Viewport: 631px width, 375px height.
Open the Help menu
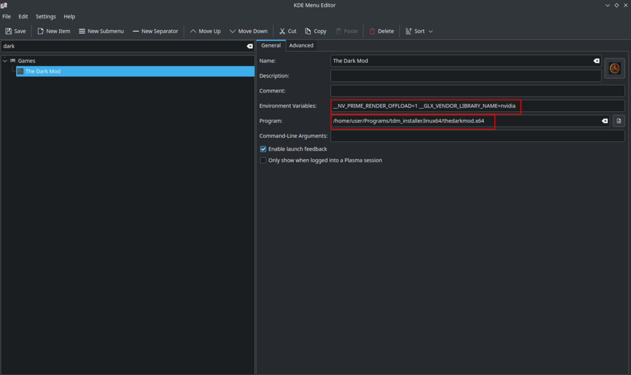tap(69, 17)
